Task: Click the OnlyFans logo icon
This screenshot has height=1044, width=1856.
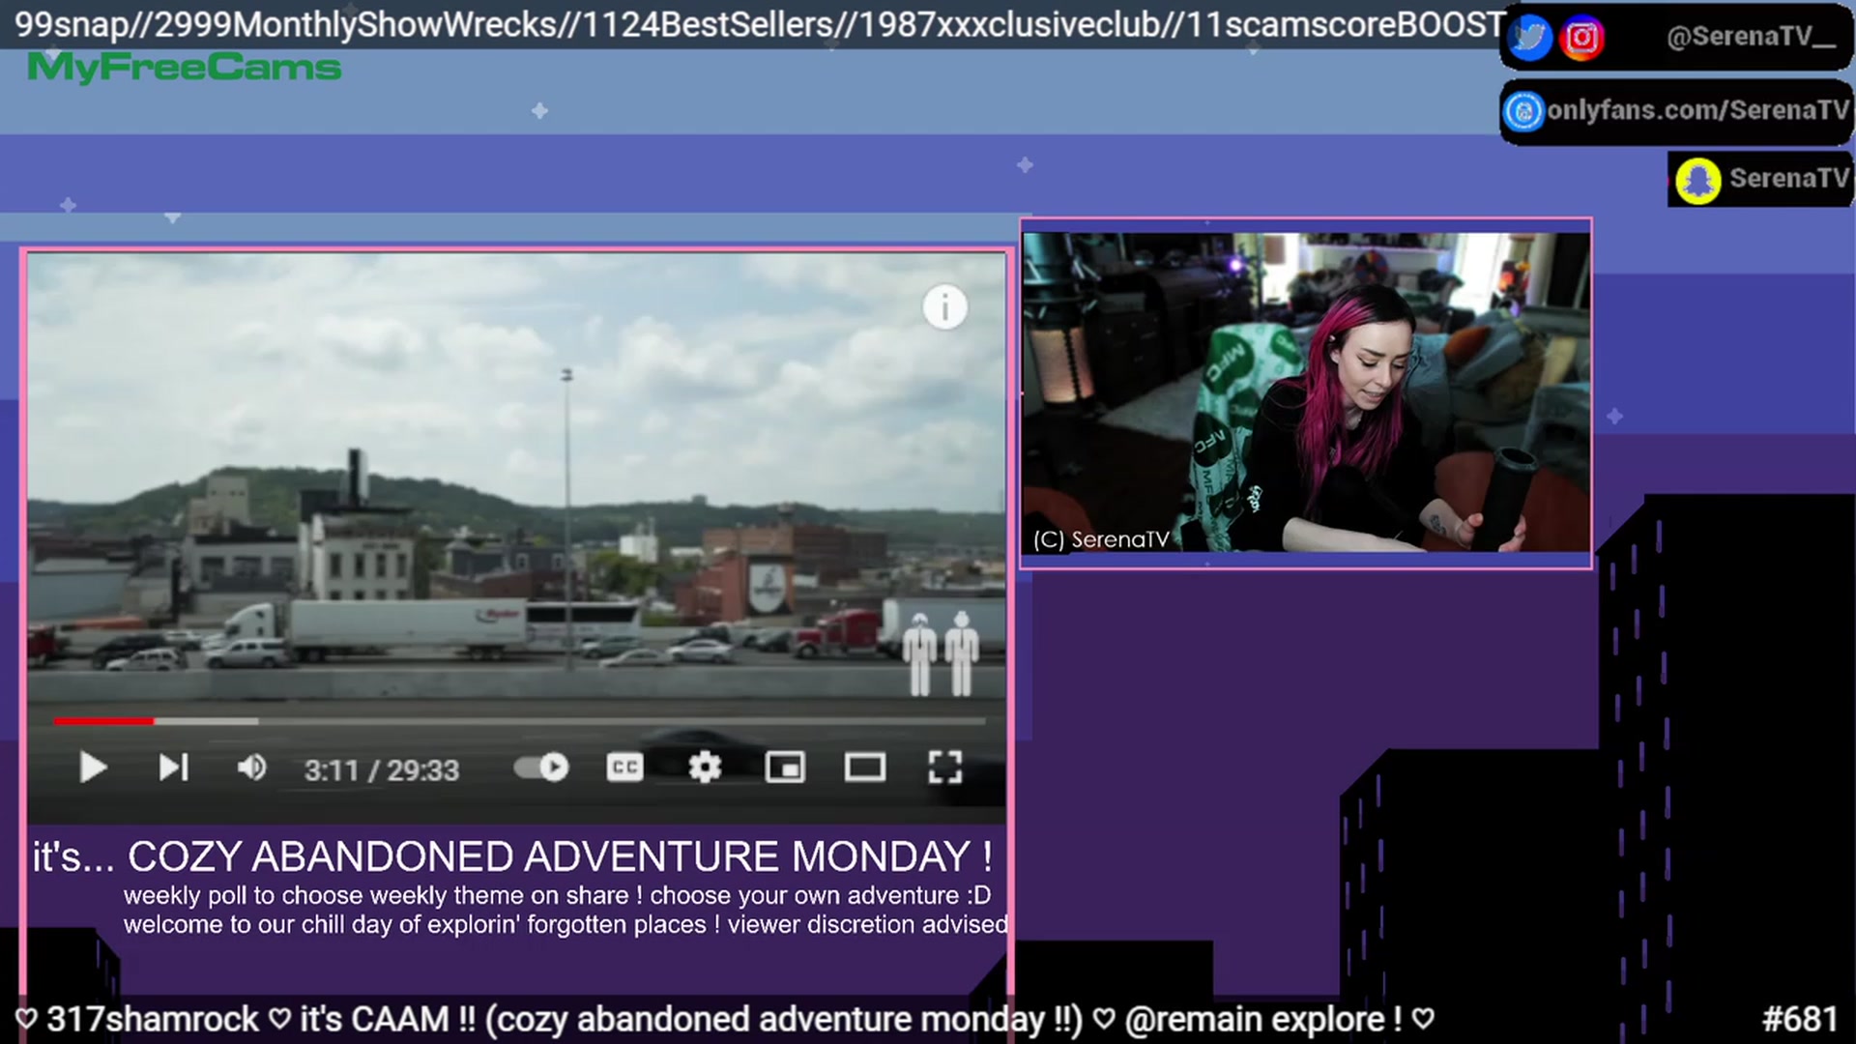Action: [x=1523, y=111]
